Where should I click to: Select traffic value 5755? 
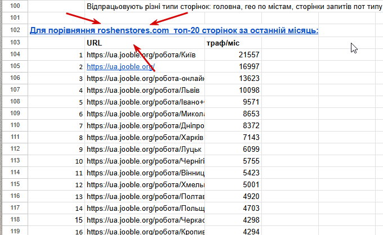pyautogui.click(x=233, y=161)
